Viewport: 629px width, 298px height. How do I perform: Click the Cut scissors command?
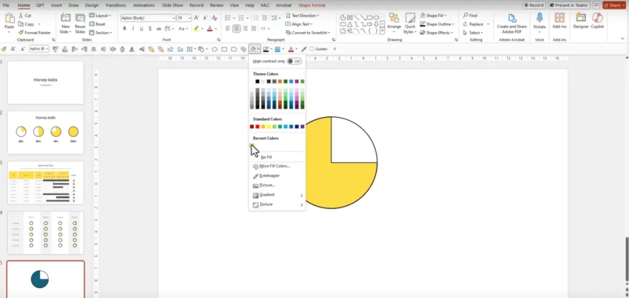point(25,15)
